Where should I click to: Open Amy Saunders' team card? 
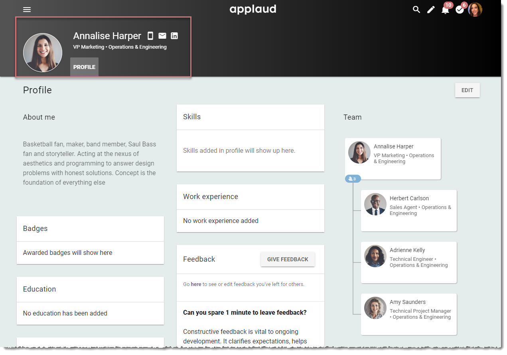(x=409, y=314)
